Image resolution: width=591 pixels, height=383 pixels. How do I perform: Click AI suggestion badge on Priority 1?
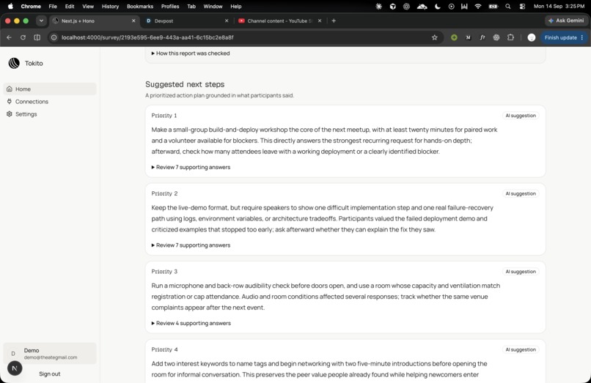(x=521, y=116)
